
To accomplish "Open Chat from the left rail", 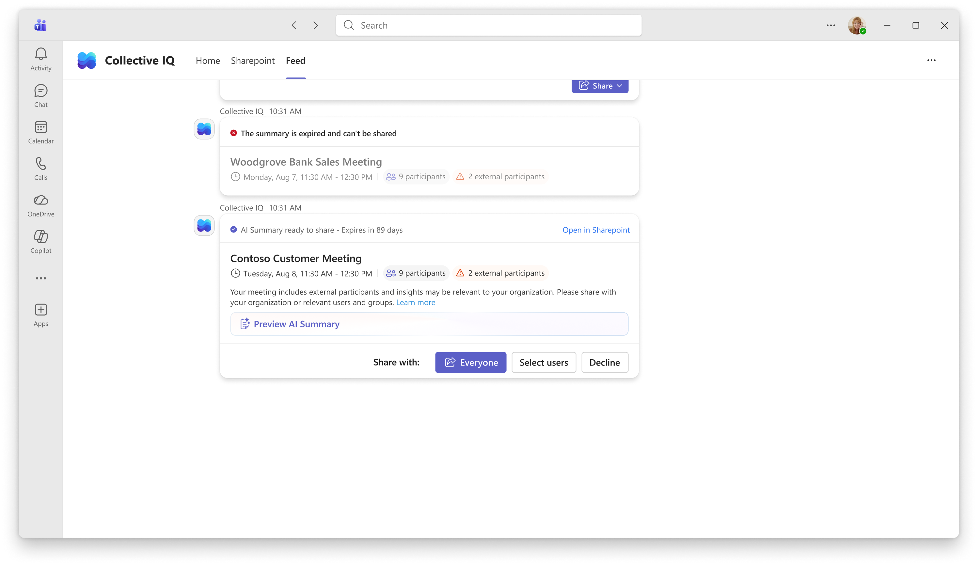I will click(x=41, y=96).
